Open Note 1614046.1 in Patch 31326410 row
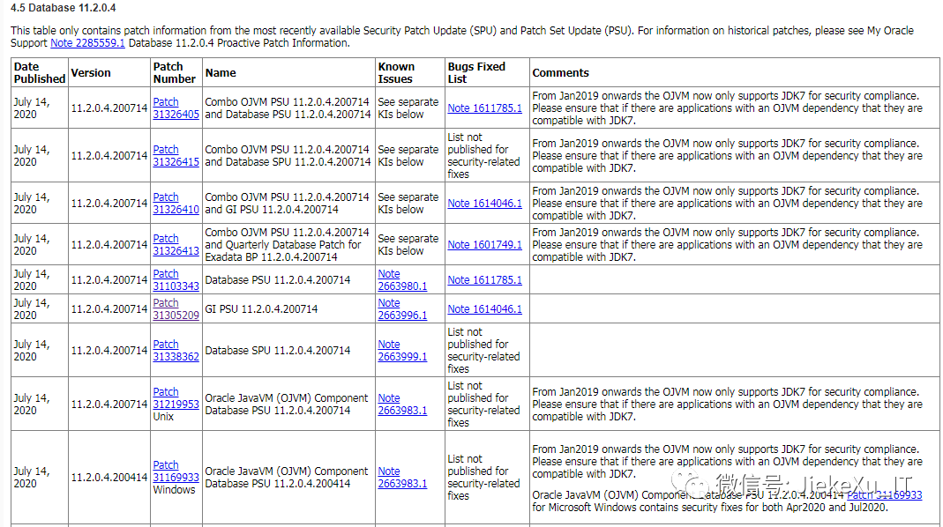Image resolution: width=943 pixels, height=527 pixels. tap(484, 203)
